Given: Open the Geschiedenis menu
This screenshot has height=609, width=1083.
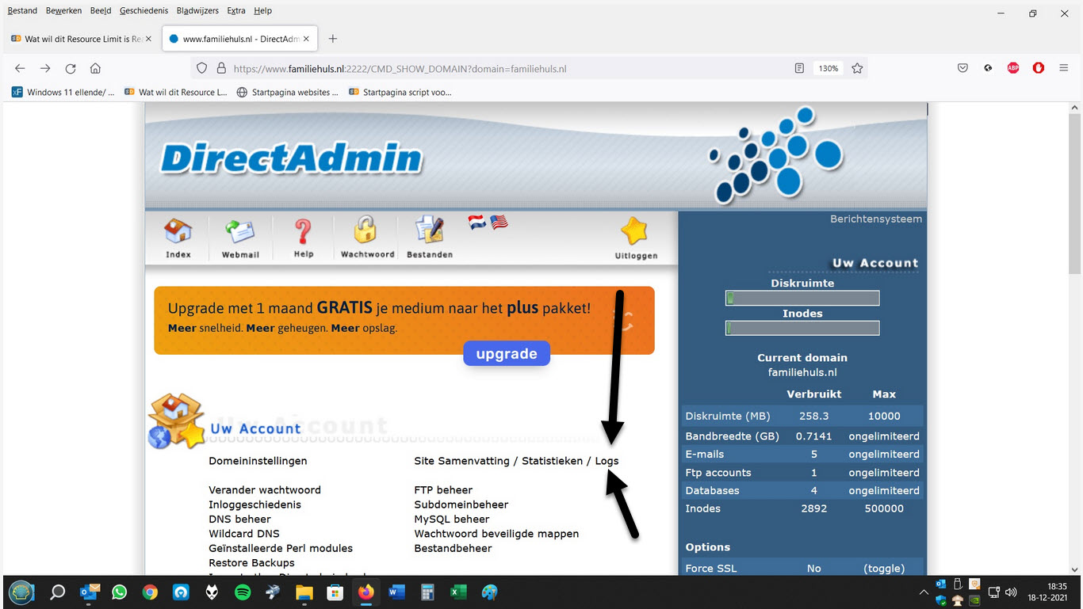Looking at the screenshot, I should 144,10.
